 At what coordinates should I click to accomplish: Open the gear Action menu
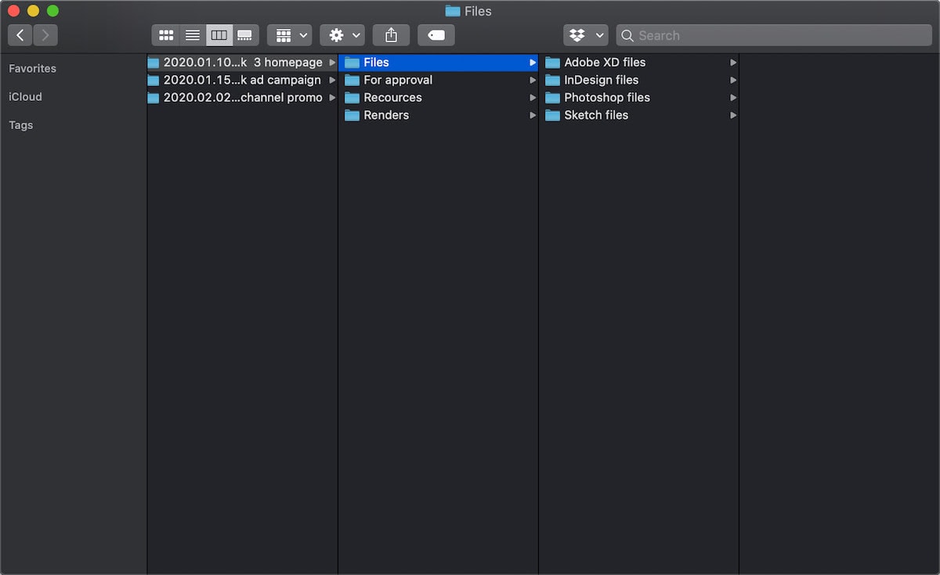click(342, 35)
